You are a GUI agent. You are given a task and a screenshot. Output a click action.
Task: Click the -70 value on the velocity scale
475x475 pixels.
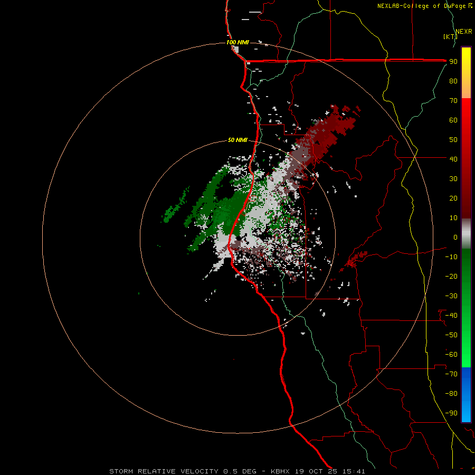(451, 374)
